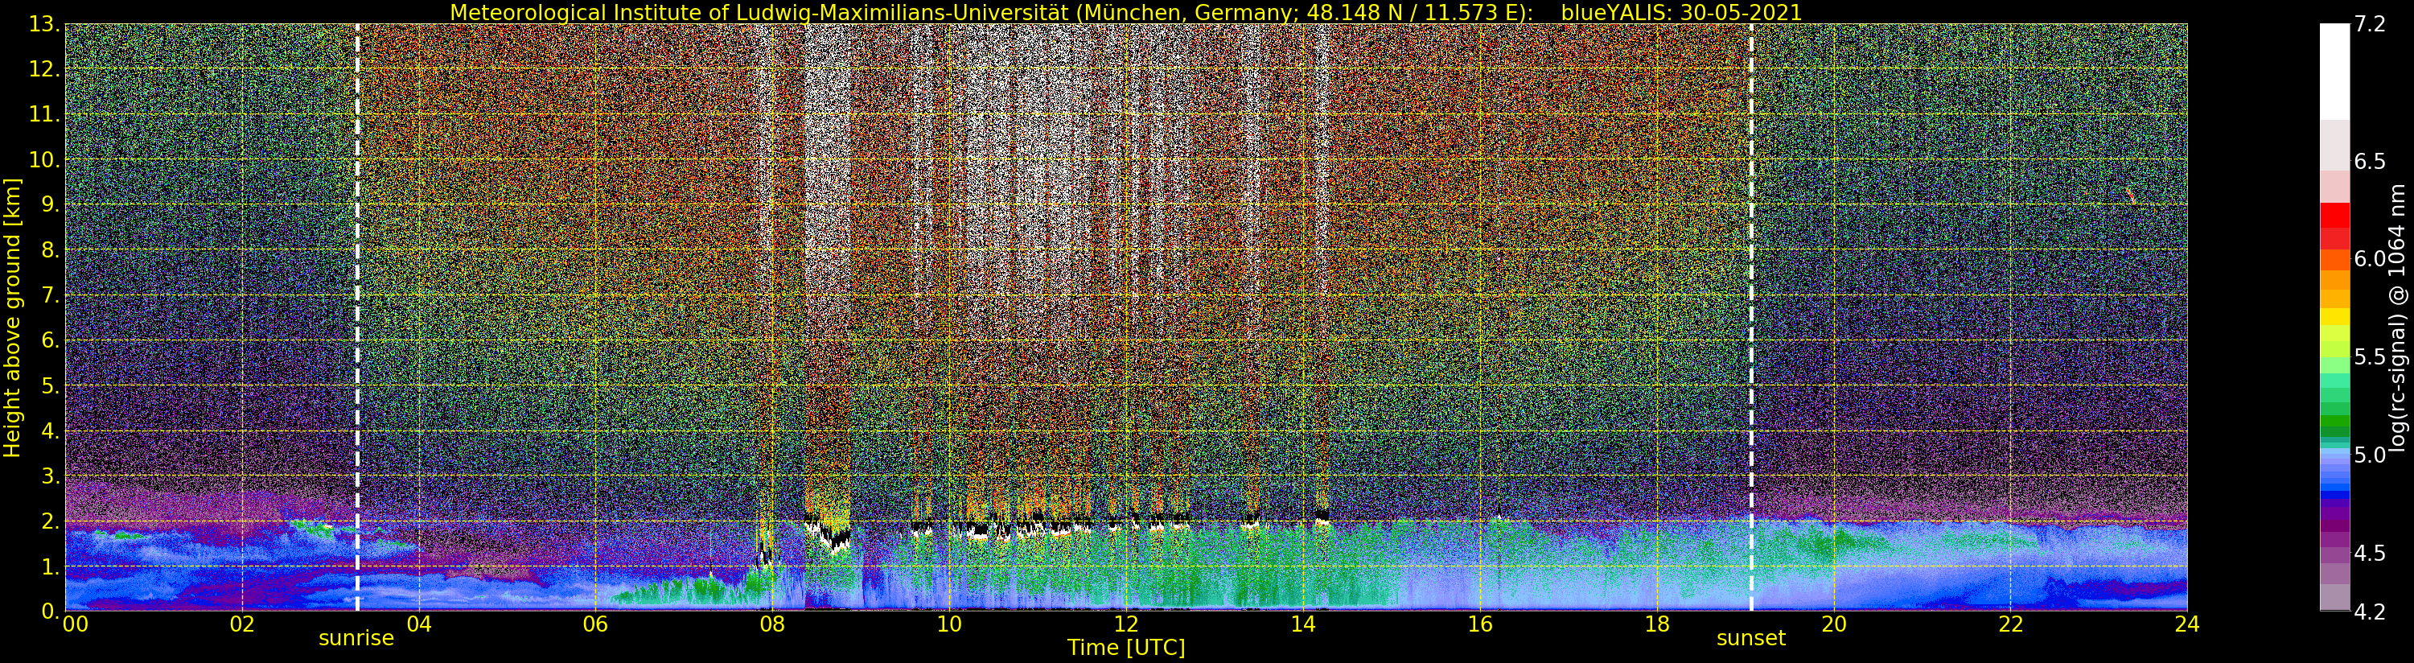The image size is (2414, 663).
Task: Select height axis tick label '8.'
Action: coord(51,250)
